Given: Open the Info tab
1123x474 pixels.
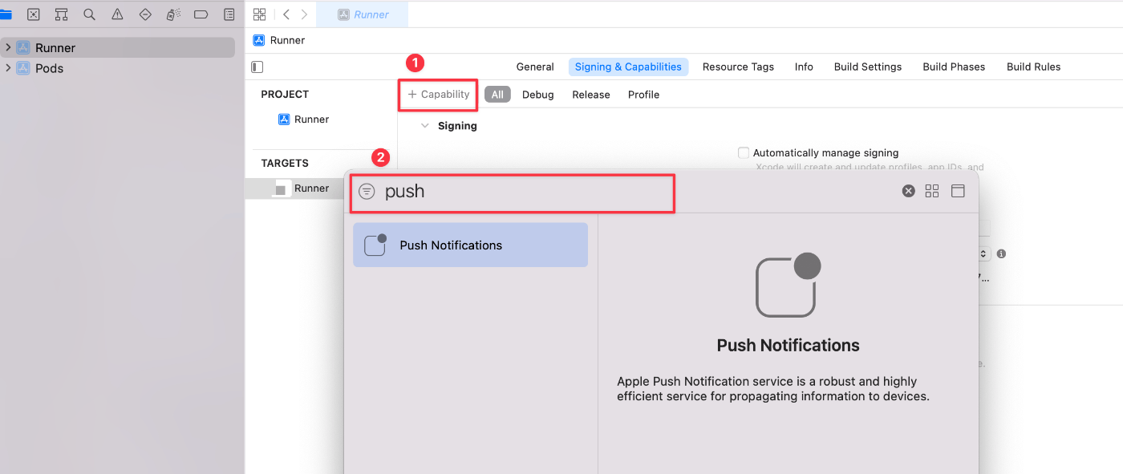Looking at the screenshot, I should pyautogui.click(x=804, y=67).
